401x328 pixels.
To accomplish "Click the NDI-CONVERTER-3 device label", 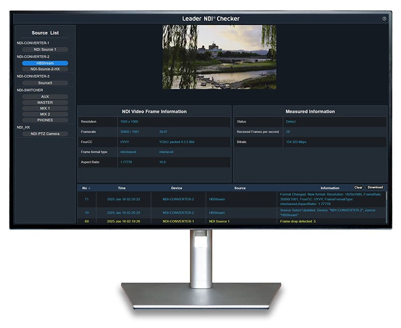I will (x=33, y=76).
